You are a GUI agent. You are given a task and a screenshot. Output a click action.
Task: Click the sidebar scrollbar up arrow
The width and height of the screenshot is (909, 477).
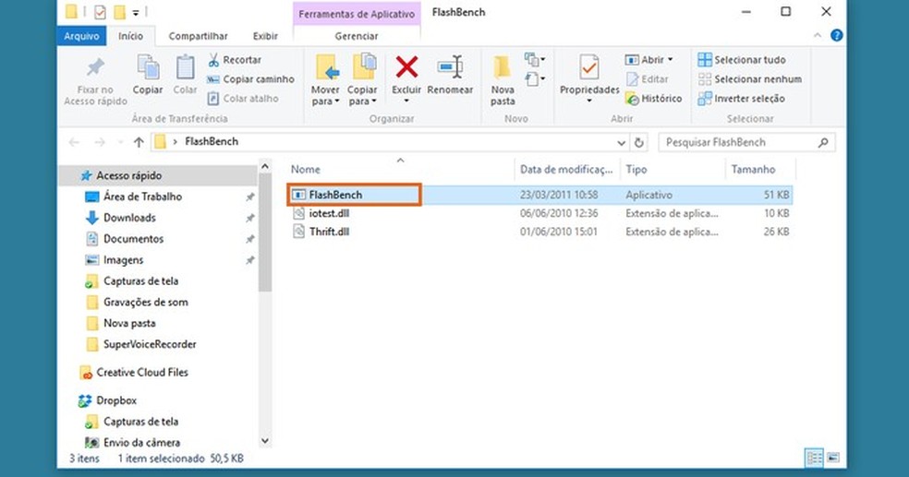click(265, 167)
